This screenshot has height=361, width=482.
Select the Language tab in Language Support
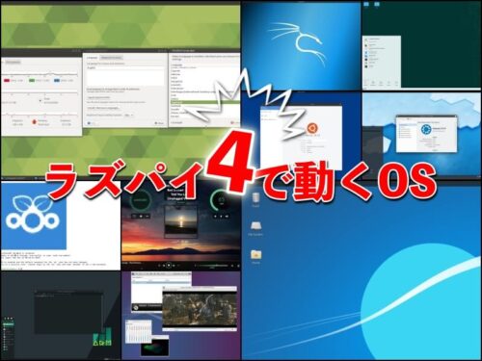click(x=93, y=58)
